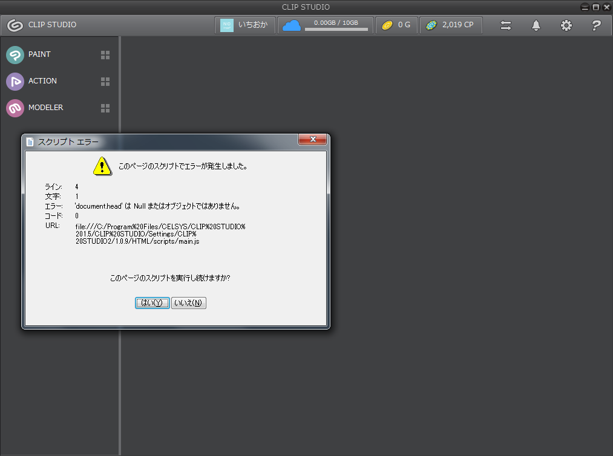Click the document icon in the dialog title bar
613x456 pixels.
pyautogui.click(x=30, y=142)
